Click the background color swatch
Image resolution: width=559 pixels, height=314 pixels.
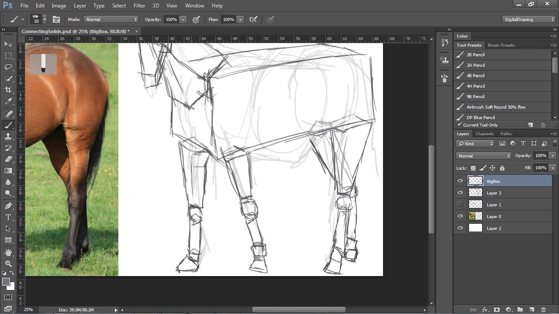(11, 287)
